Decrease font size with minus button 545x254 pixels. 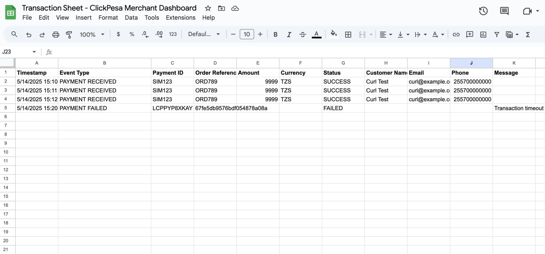pos(233,34)
